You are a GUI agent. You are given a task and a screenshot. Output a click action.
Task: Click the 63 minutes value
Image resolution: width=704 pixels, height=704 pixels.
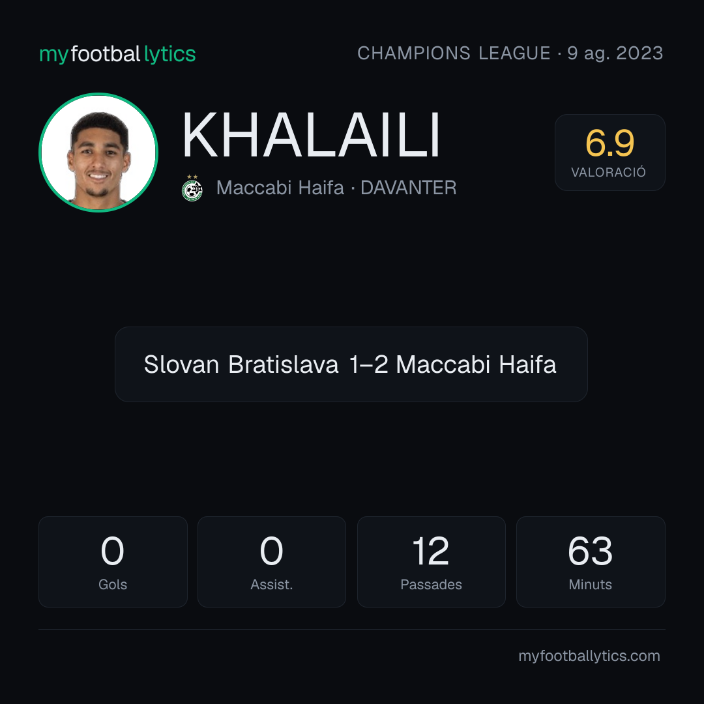pos(591,551)
